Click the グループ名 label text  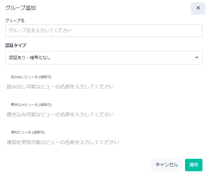15,21
